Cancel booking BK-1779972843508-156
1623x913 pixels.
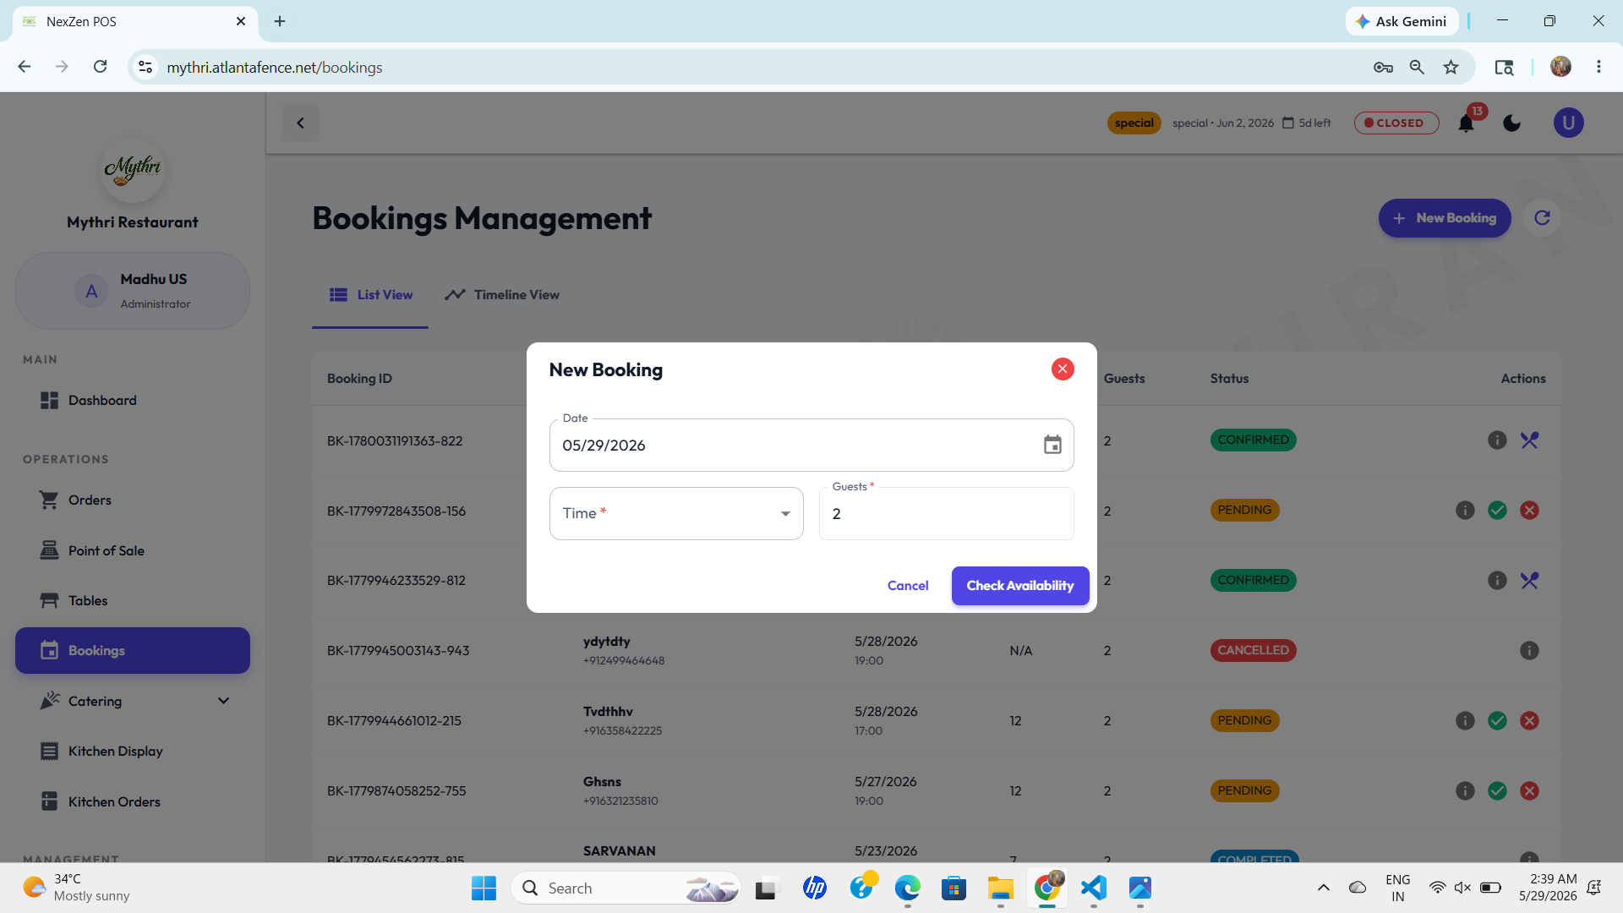click(1529, 511)
